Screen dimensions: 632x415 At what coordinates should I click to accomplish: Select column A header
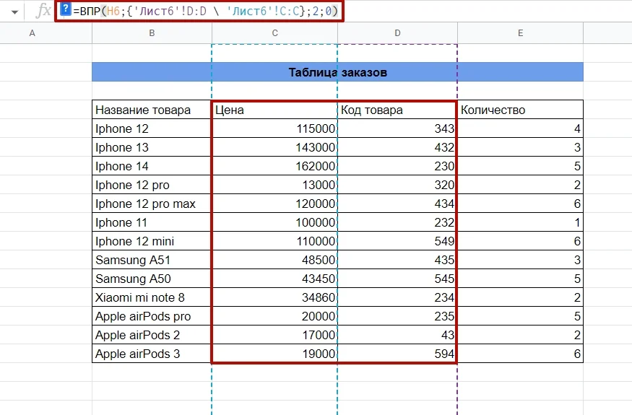[31, 33]
